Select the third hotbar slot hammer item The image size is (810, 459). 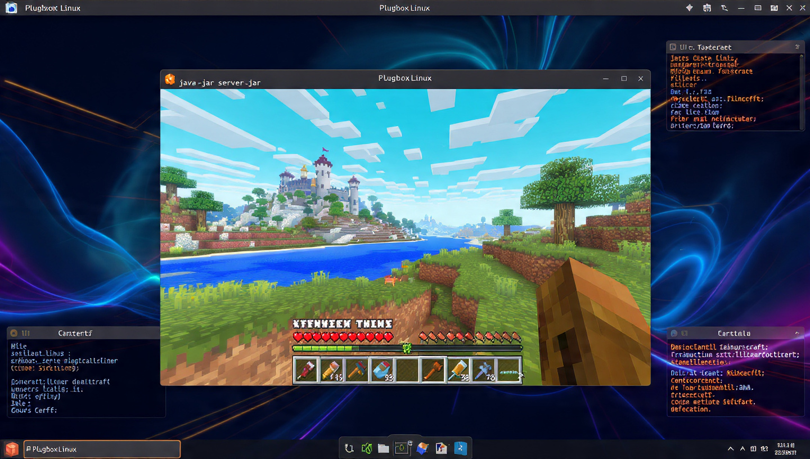tap(357, 370)
